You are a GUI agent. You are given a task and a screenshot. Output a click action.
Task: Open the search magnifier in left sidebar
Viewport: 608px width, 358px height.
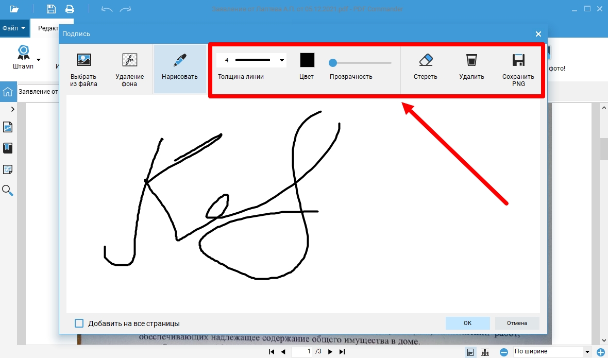click(x=8, y=191)
